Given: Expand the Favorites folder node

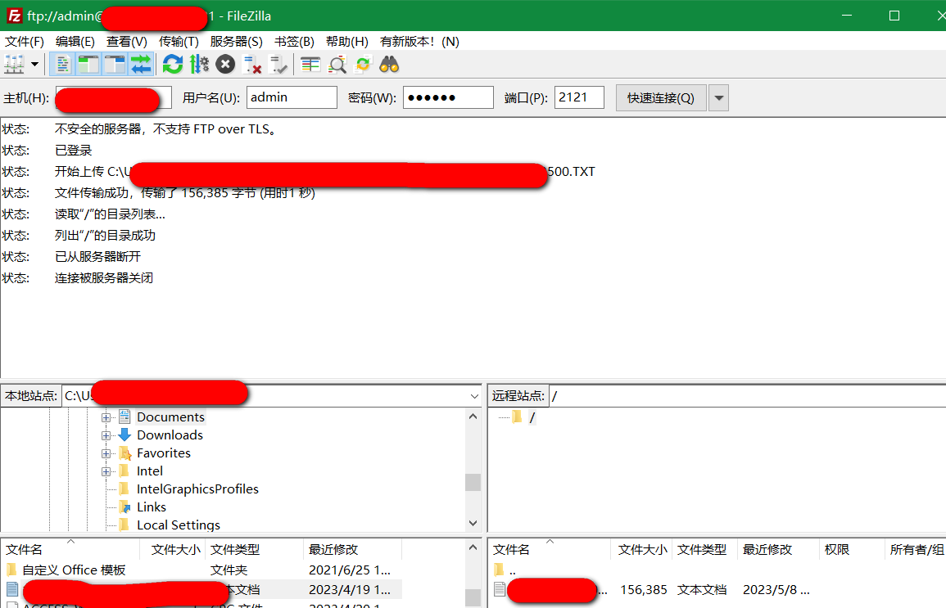Looking at the screenshot, I should pos(106,453).
